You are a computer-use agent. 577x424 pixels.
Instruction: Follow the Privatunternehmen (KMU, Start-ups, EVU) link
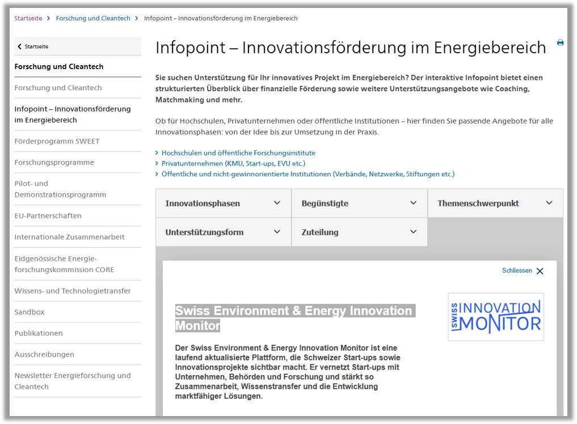[233, 163]
